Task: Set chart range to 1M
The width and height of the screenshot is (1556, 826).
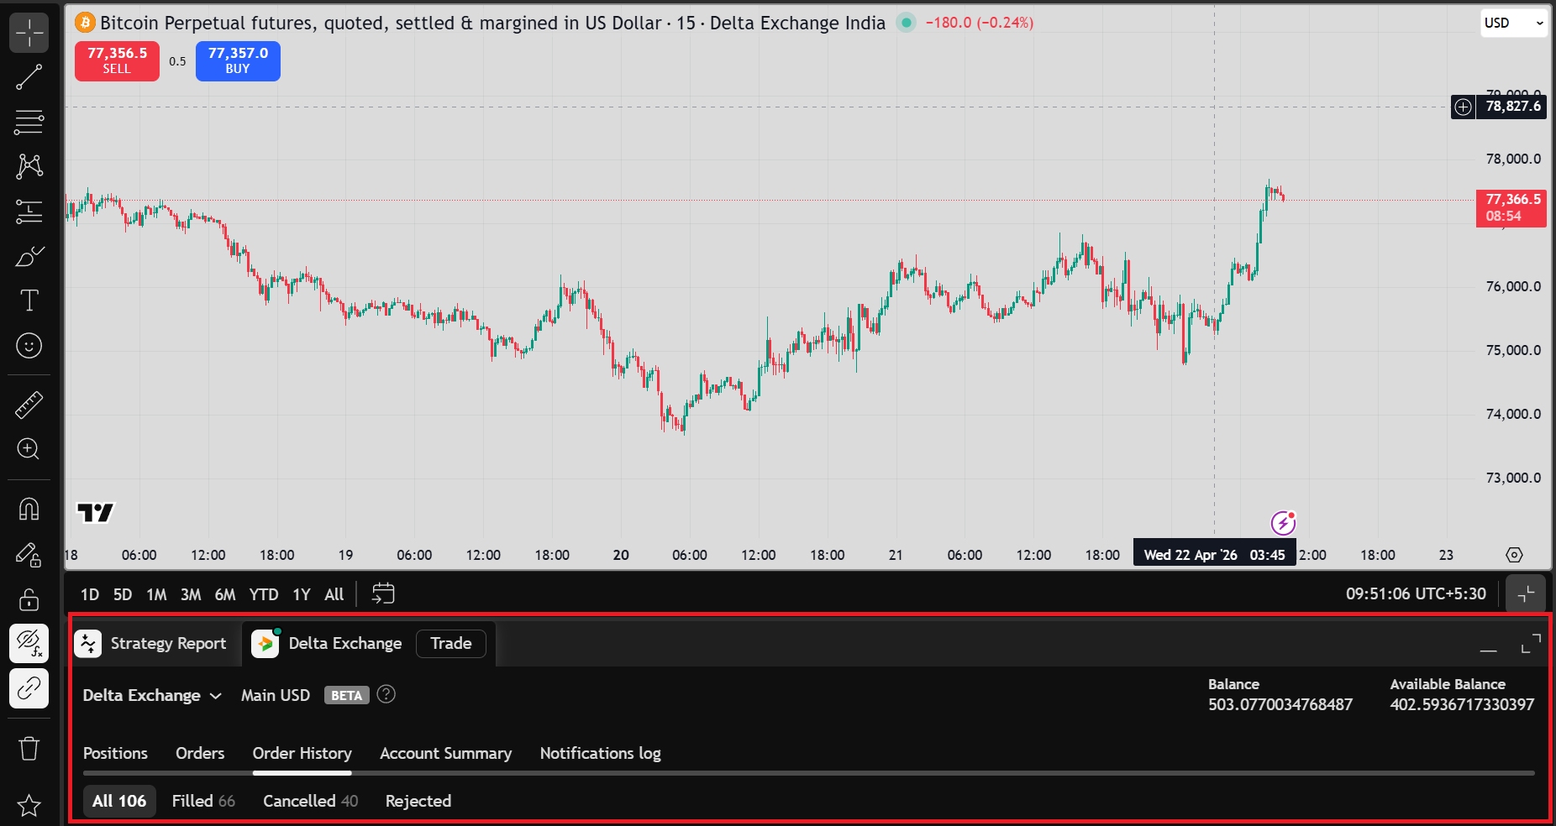Action: (x=156, y=594)
